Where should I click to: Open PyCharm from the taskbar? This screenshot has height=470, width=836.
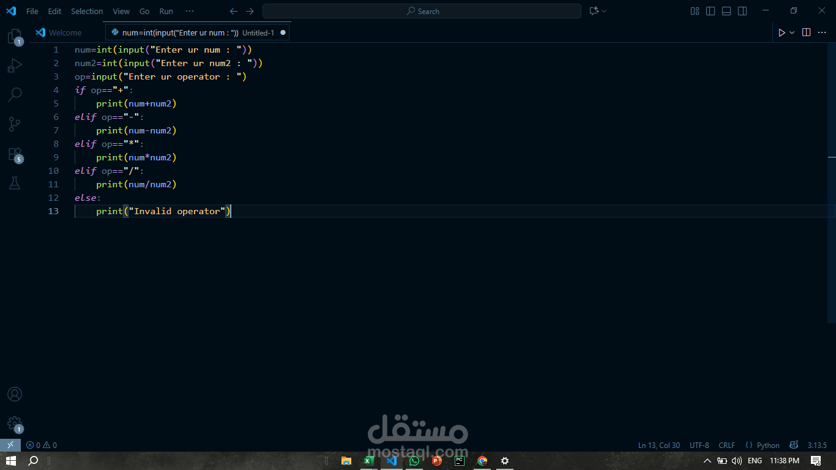[459, 461]
